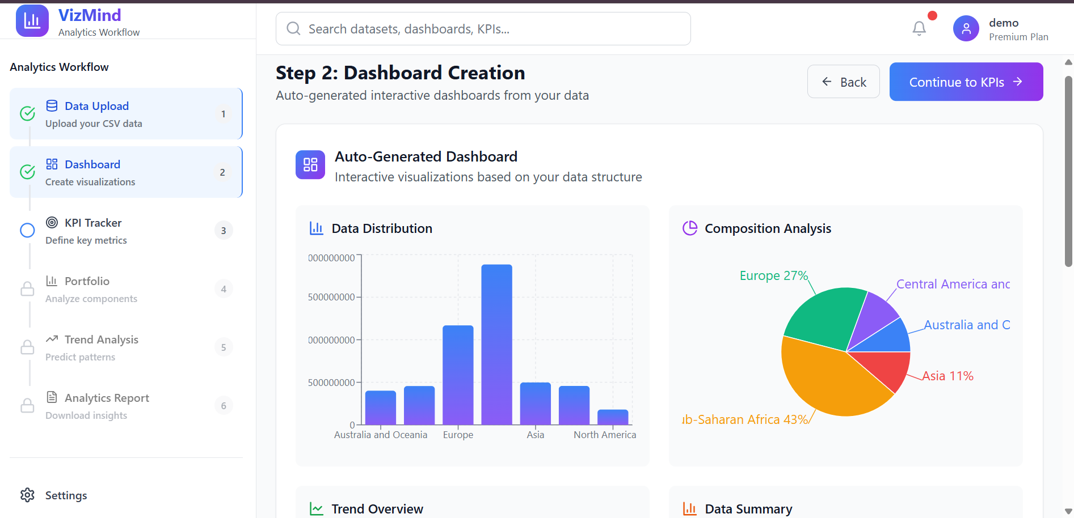Open the Data Upload step

(x=126, y=114)
